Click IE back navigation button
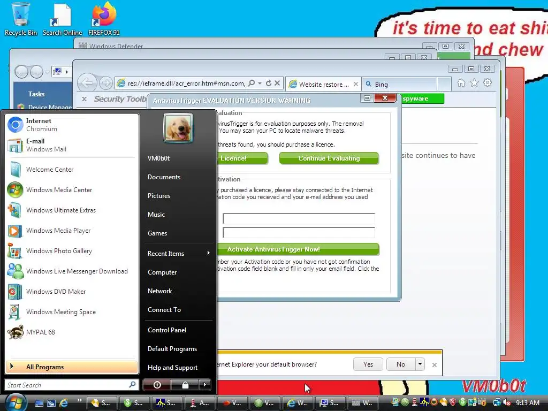Screen dimensions: 548x411 87,83
